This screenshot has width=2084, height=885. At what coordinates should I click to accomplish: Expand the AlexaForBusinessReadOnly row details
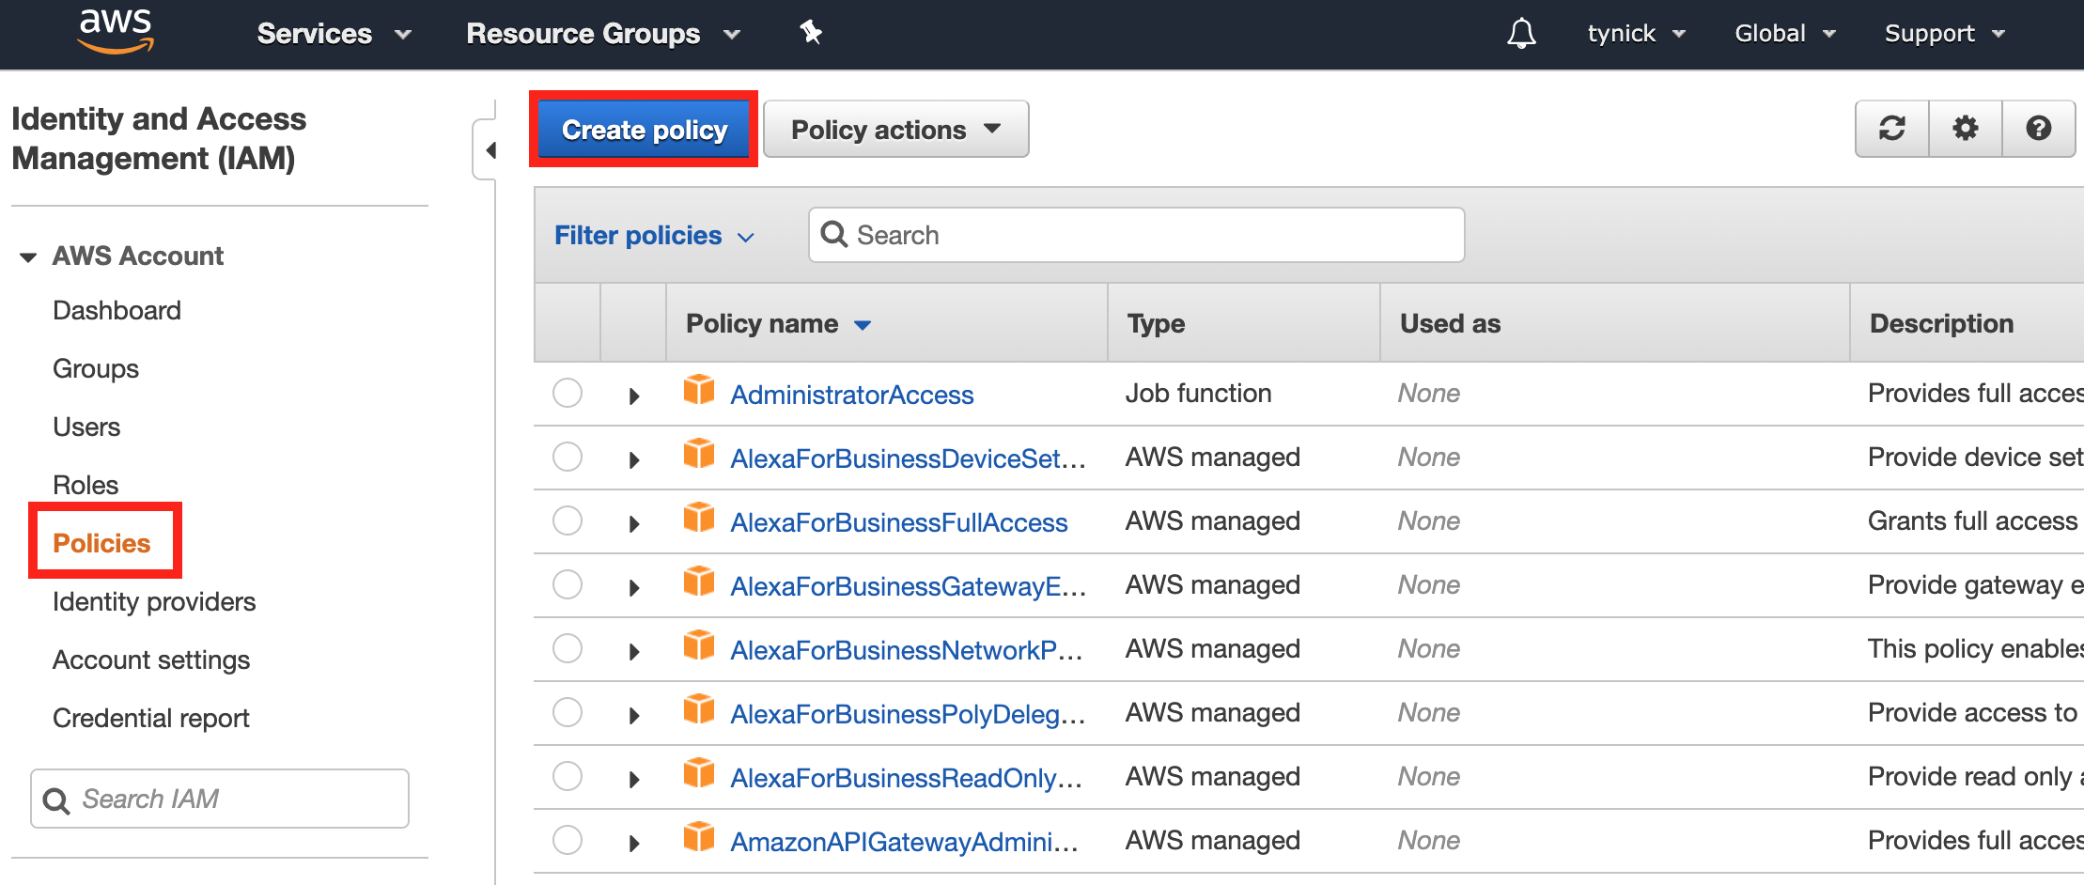(x=634, y=780)
